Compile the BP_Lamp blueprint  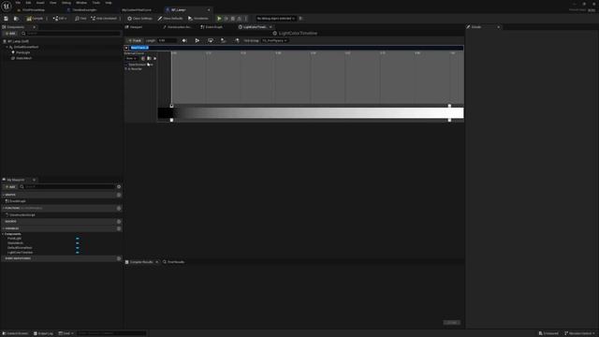[35, 19]
